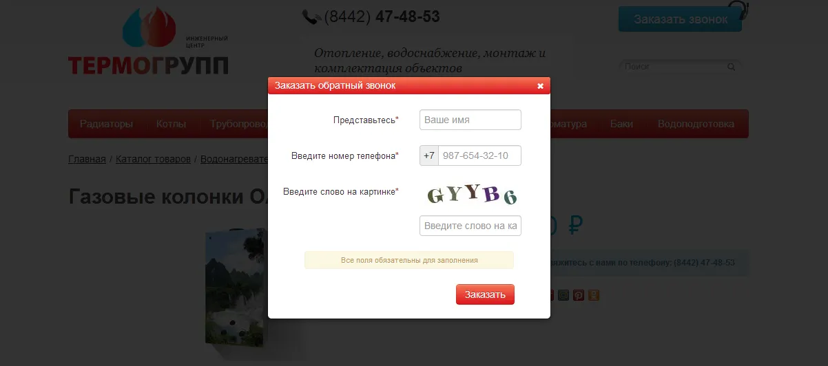Open the 'Баки' menu item
The height and width of the screenshot is (366, 828).
(x=621, y=124)
